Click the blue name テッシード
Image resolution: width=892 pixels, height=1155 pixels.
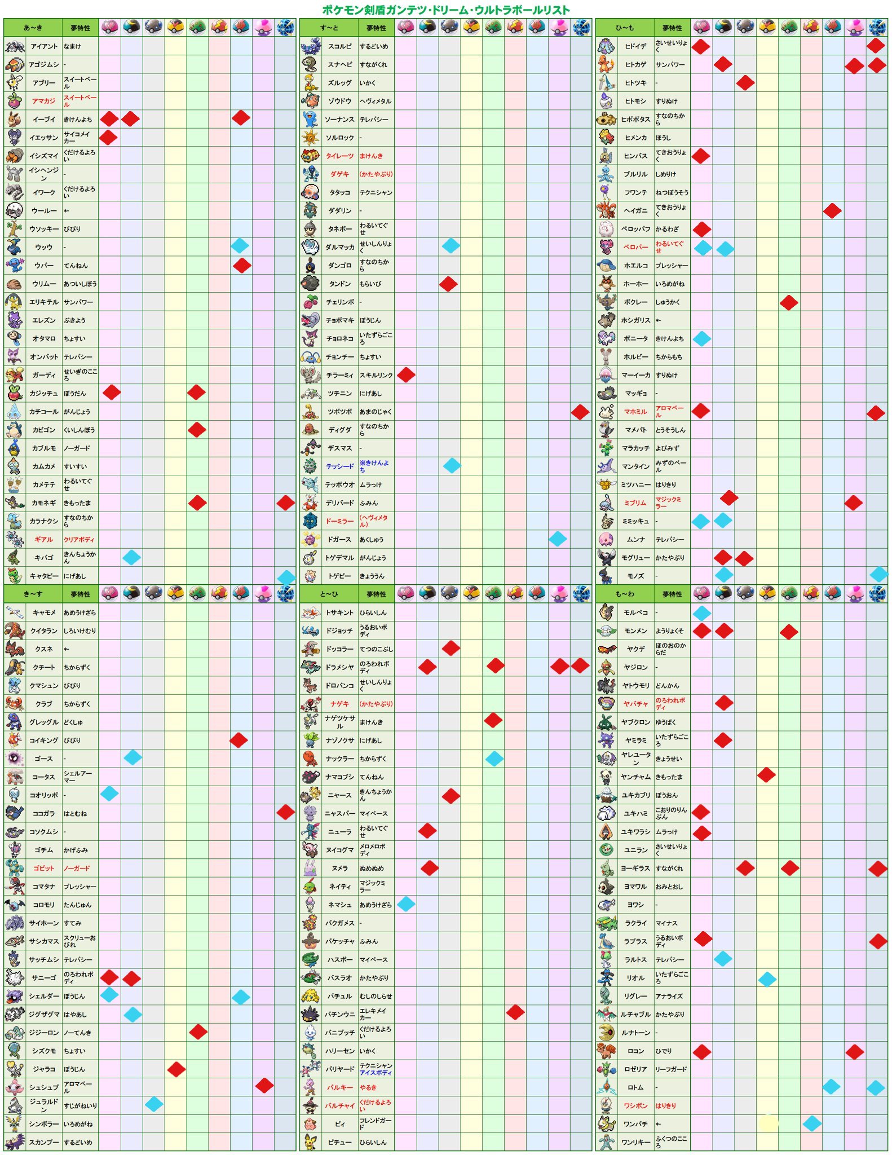tap(339, 466)
